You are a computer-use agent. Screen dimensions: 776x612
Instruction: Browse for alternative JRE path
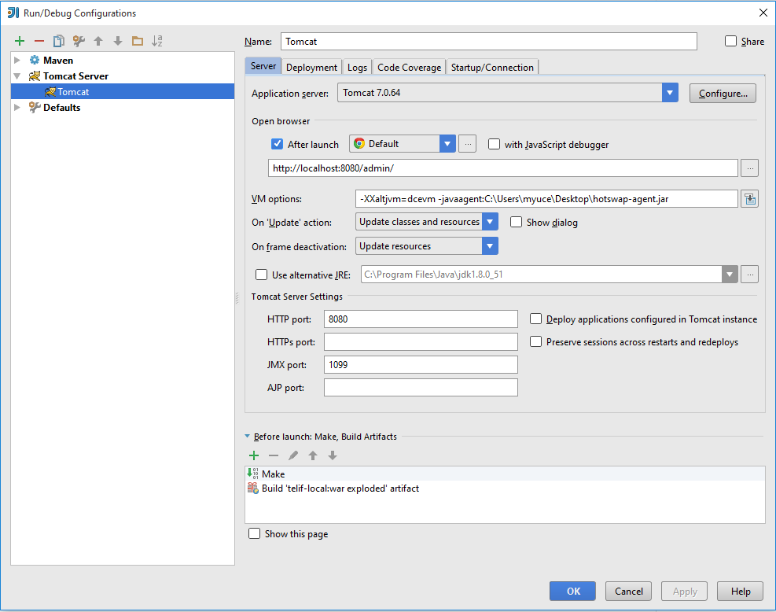click(x=750, y=275)
